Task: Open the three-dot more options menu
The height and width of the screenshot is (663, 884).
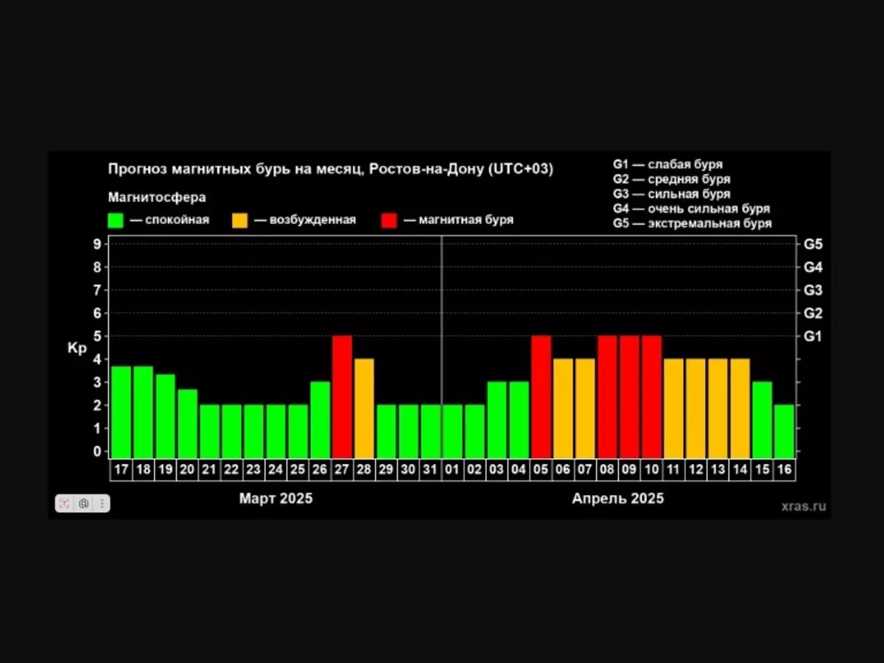Action: (x=102, y=504)
